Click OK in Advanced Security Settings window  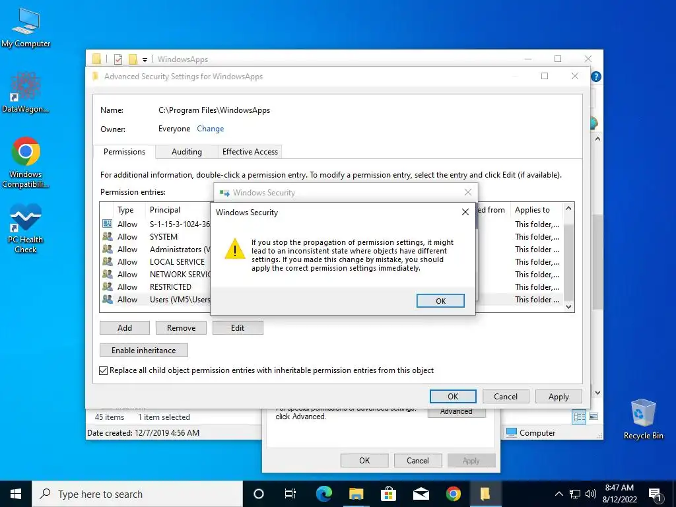(x=453, y=396)
